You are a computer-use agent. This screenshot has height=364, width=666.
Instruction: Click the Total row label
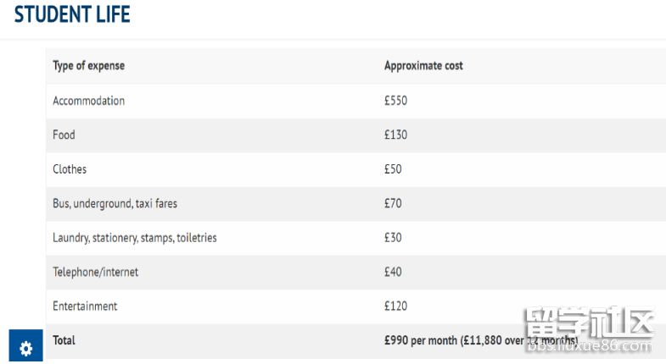pyautogui.click(x=64, y=340)
